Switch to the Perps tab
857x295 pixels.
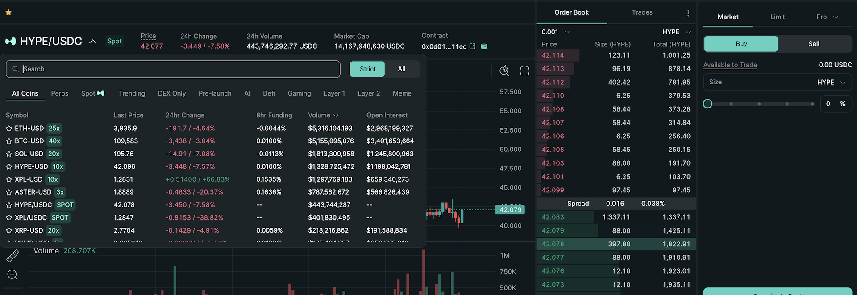(x=59, y=93)
